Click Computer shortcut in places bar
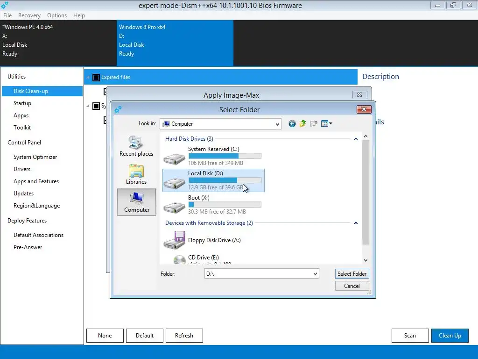478x359 pixels. (137, 202)
